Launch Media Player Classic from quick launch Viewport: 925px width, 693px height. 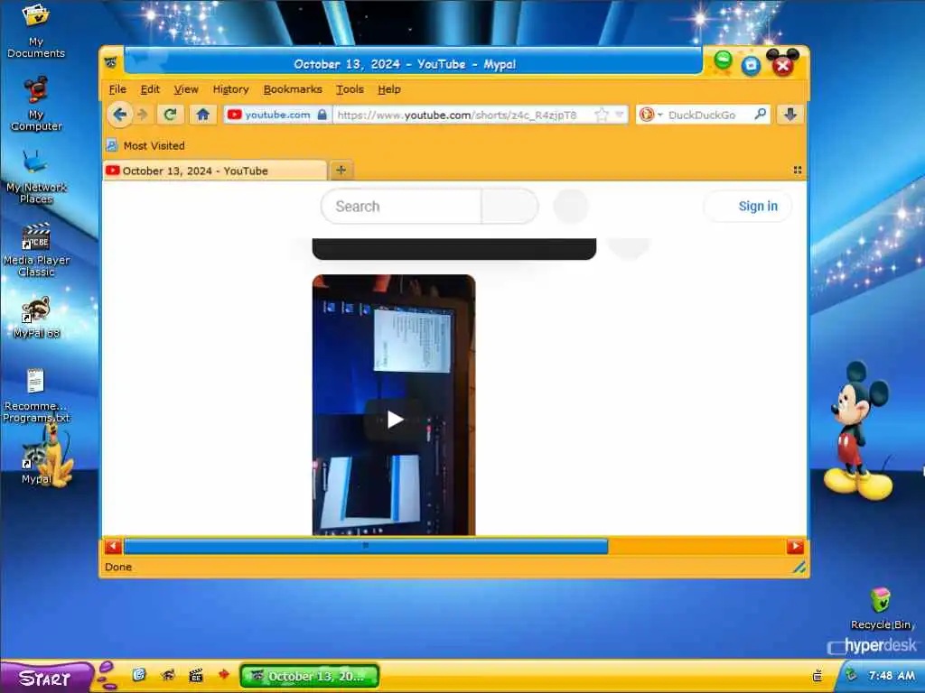(x=196, y=675)
